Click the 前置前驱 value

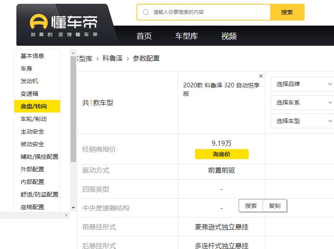[221, 170]
